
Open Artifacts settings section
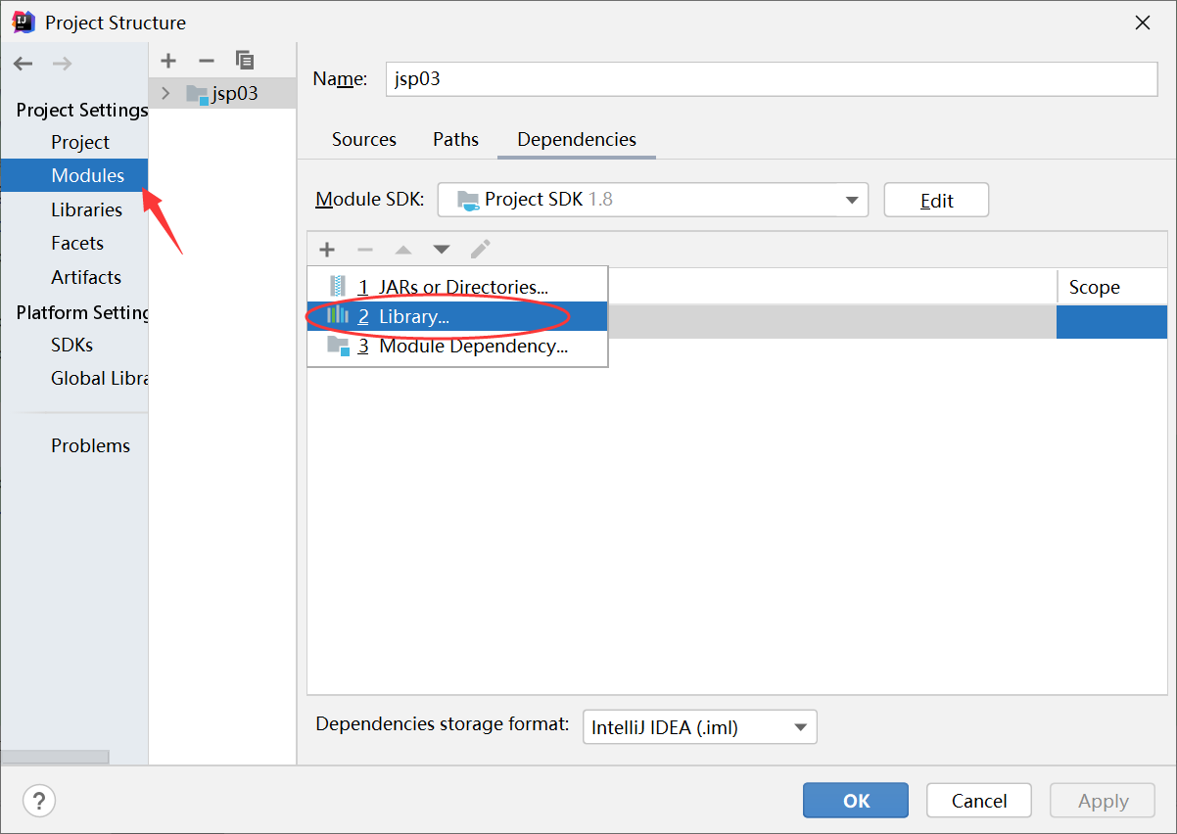coord(86,277)
